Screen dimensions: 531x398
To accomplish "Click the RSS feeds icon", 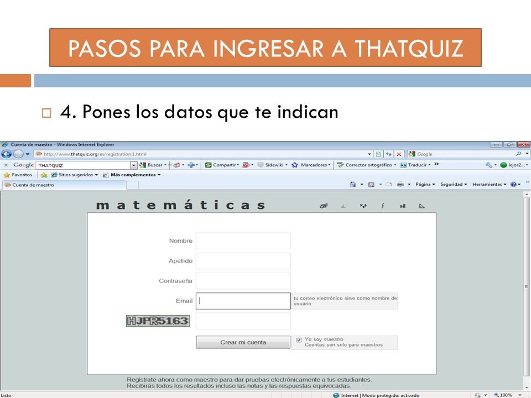I will (371, 185).
